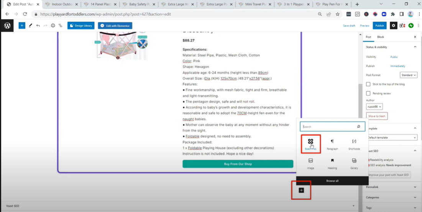Screen dimensions: 422x212
Task: Switch to 14 Panel Plastic browser tab
Action: tap(101, 4)
